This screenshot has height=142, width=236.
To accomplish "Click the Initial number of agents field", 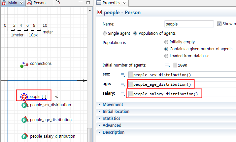I will click(x=204, y=65).
